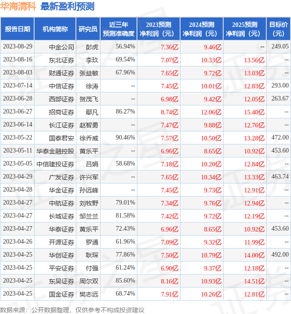
Task: Click 7.91亿 profit forecast
Action: [170, 294]
